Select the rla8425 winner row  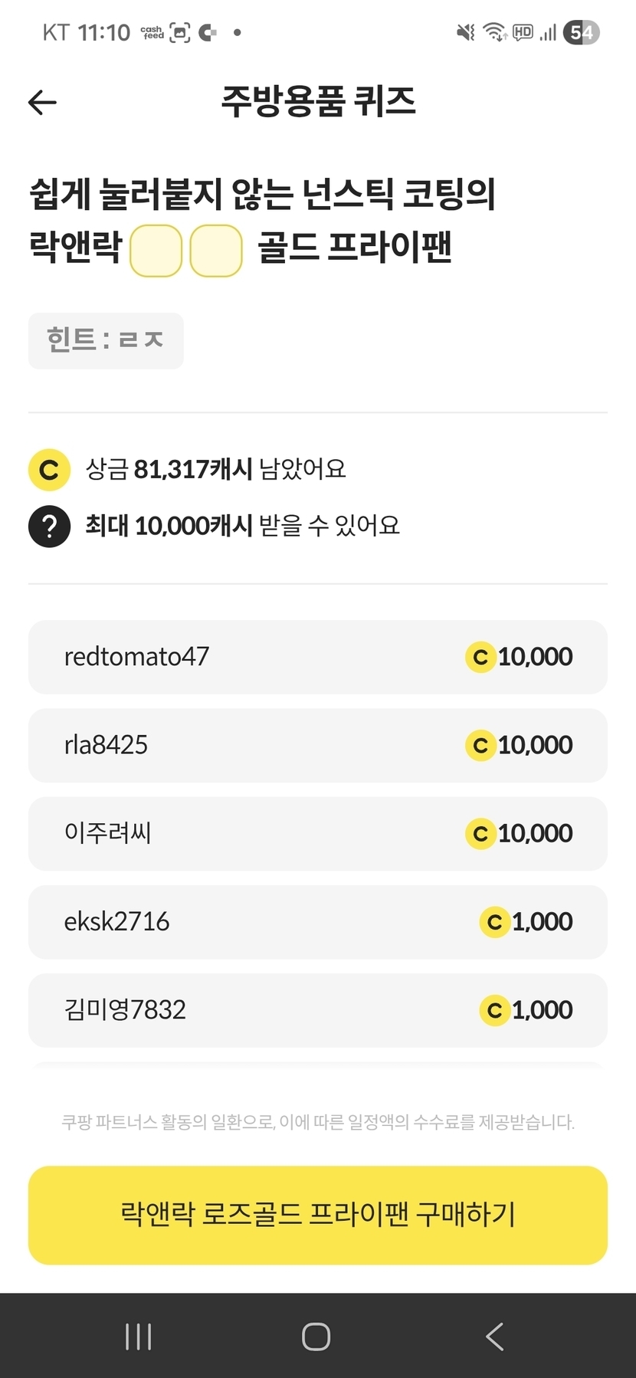pos(317,745)
